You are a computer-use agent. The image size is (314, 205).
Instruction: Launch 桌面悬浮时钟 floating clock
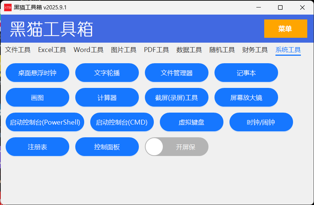coord(37,73)
